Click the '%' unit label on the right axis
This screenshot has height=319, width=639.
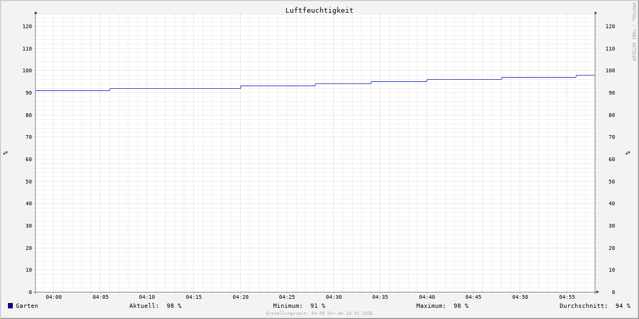coord(628,153)
